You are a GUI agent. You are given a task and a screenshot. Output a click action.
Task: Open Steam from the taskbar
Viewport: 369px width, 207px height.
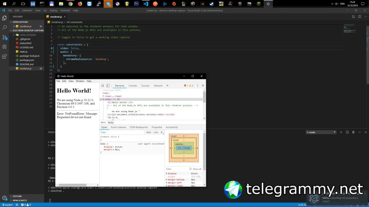[x=212, y=4]
